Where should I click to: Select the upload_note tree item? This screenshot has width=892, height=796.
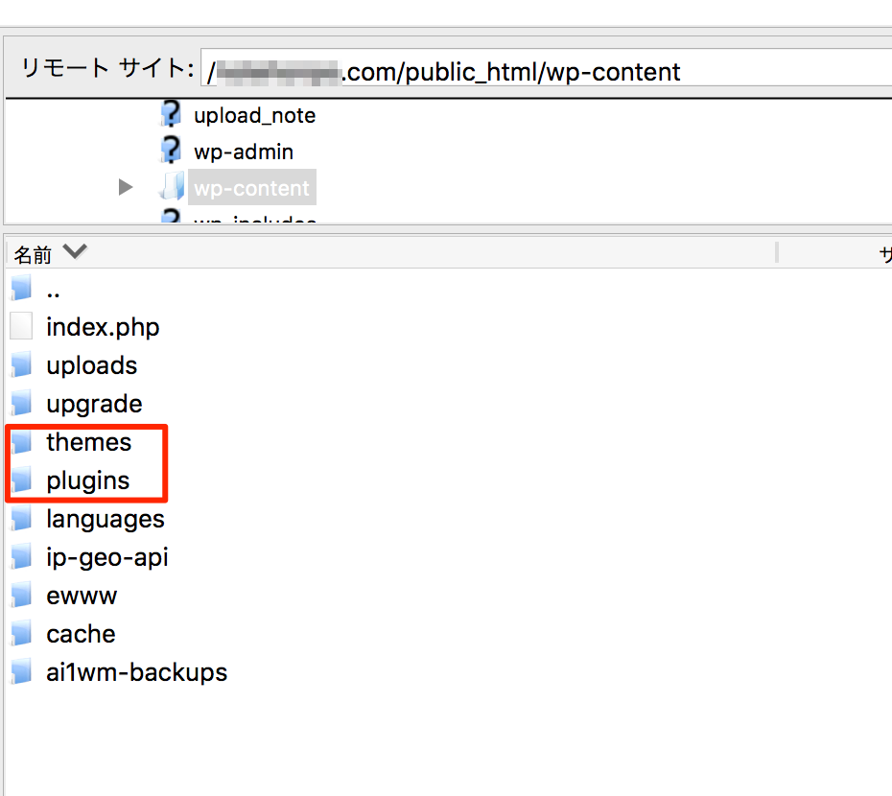(254, 116)
